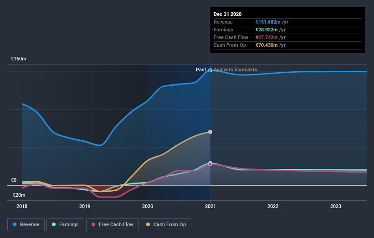Screen dimensions: 374x238
Task: Click the €27.742m free cash flow value
Action: pos(266,37)
